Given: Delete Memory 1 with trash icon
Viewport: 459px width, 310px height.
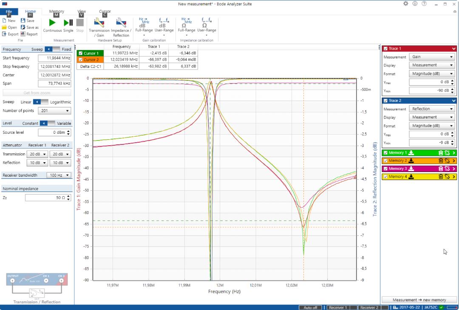Looking at the screenshot, I should coord(441,153).
